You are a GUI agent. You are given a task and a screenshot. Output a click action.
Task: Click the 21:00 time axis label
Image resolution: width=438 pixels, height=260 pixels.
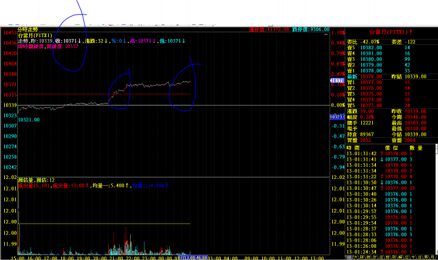tap(116, 258)
